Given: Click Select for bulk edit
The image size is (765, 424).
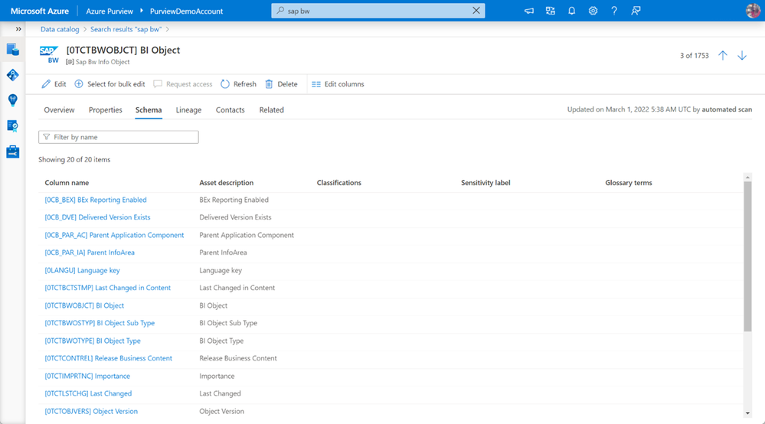Looking at the screenshot, I should coord(110,84).
